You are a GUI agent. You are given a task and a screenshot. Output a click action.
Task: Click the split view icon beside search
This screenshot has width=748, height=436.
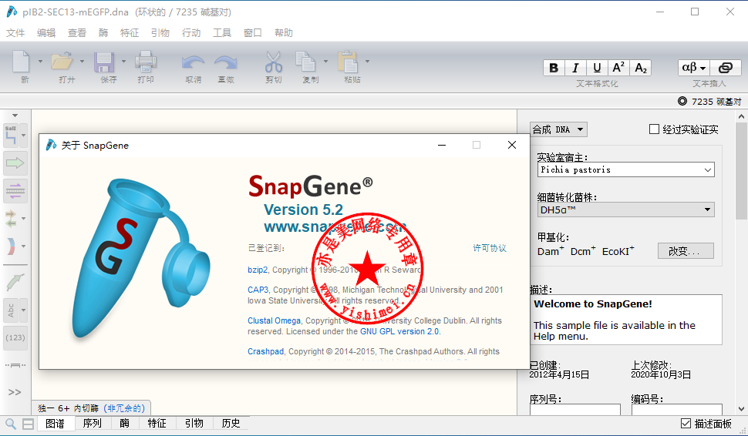coord(28,424)
